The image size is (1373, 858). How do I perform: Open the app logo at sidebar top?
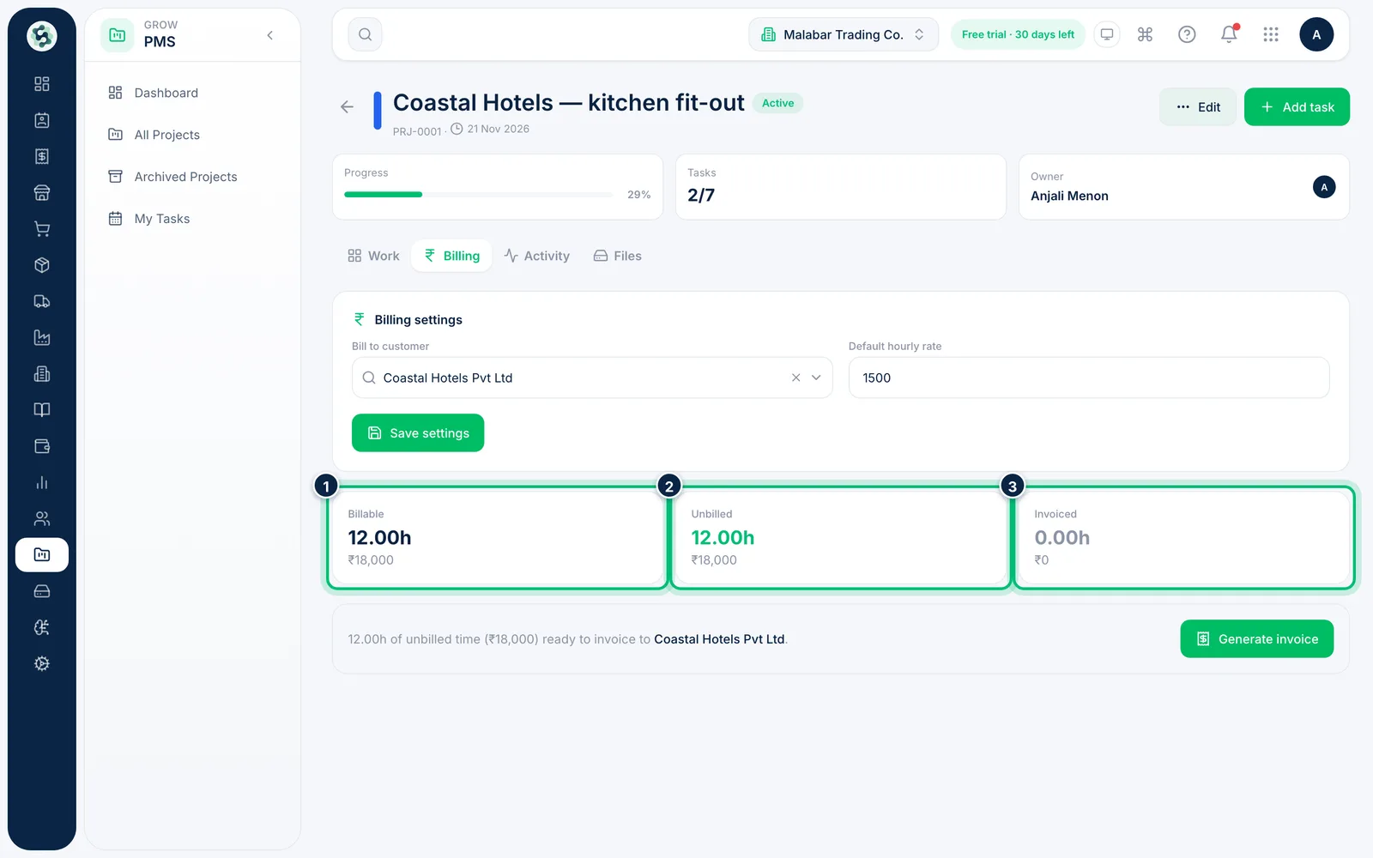click(x=41, y=36)
